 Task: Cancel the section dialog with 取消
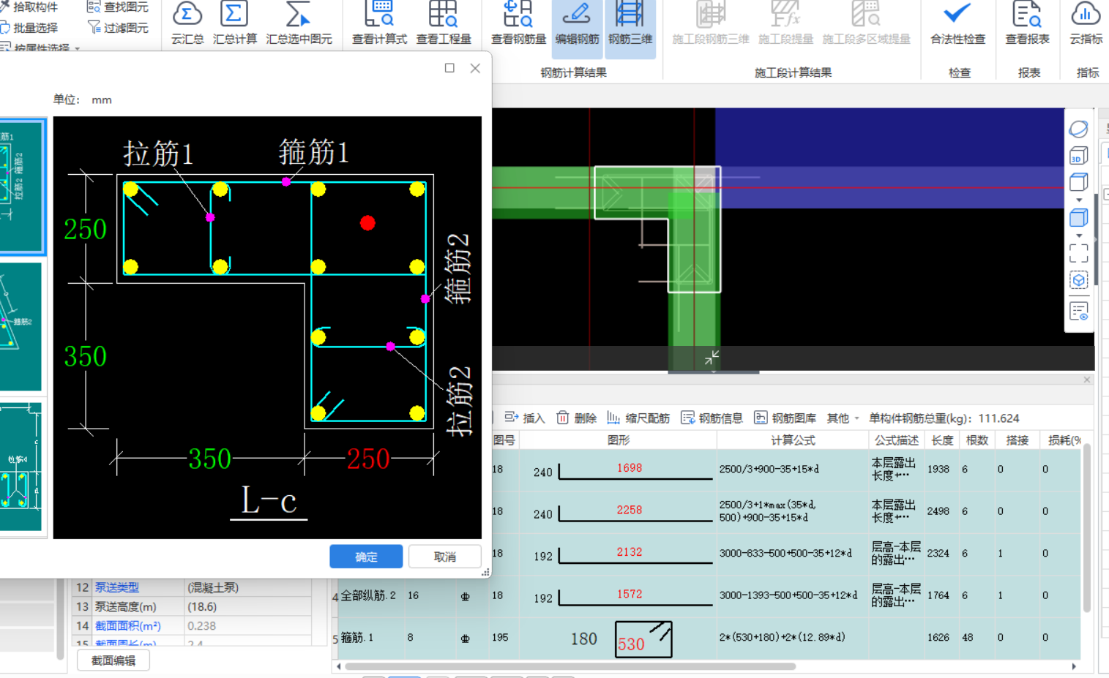click(x=444, y=557)
